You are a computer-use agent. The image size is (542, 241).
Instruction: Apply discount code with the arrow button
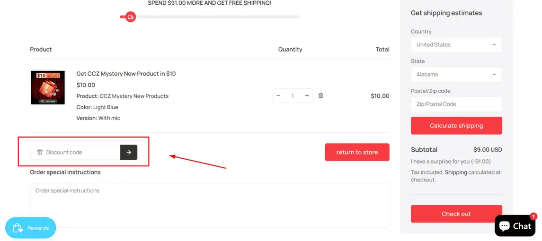tap(129, 152)
